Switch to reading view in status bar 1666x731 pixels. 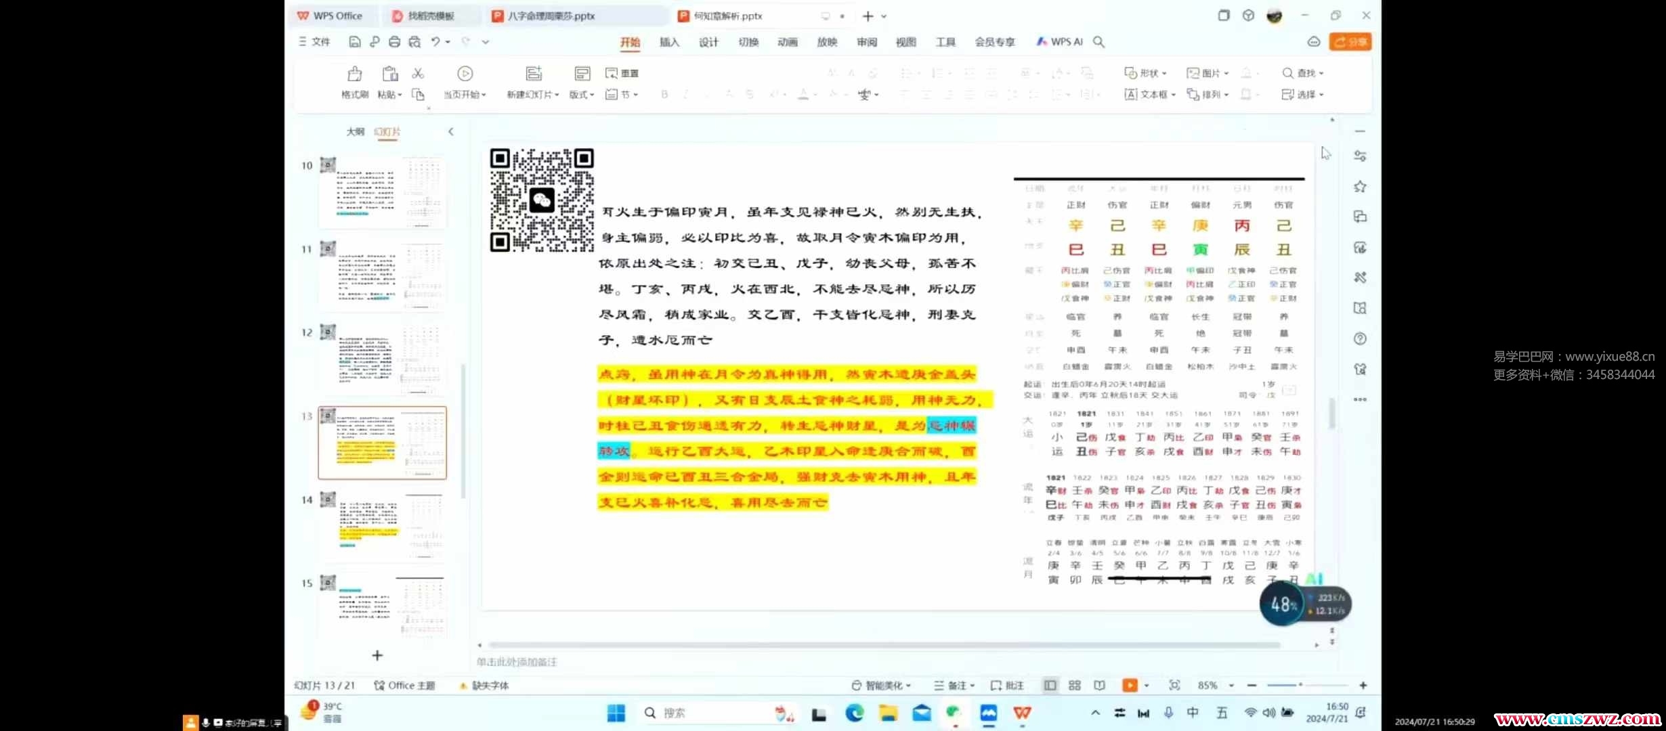[1099, 685]
